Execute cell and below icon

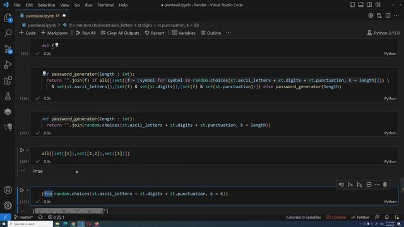coord(359,185)
